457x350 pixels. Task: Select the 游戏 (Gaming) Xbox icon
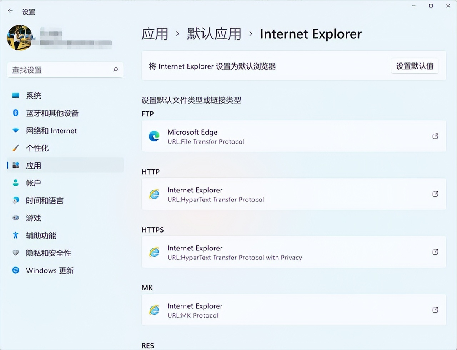pyautogui.click(x=16, y=218)
